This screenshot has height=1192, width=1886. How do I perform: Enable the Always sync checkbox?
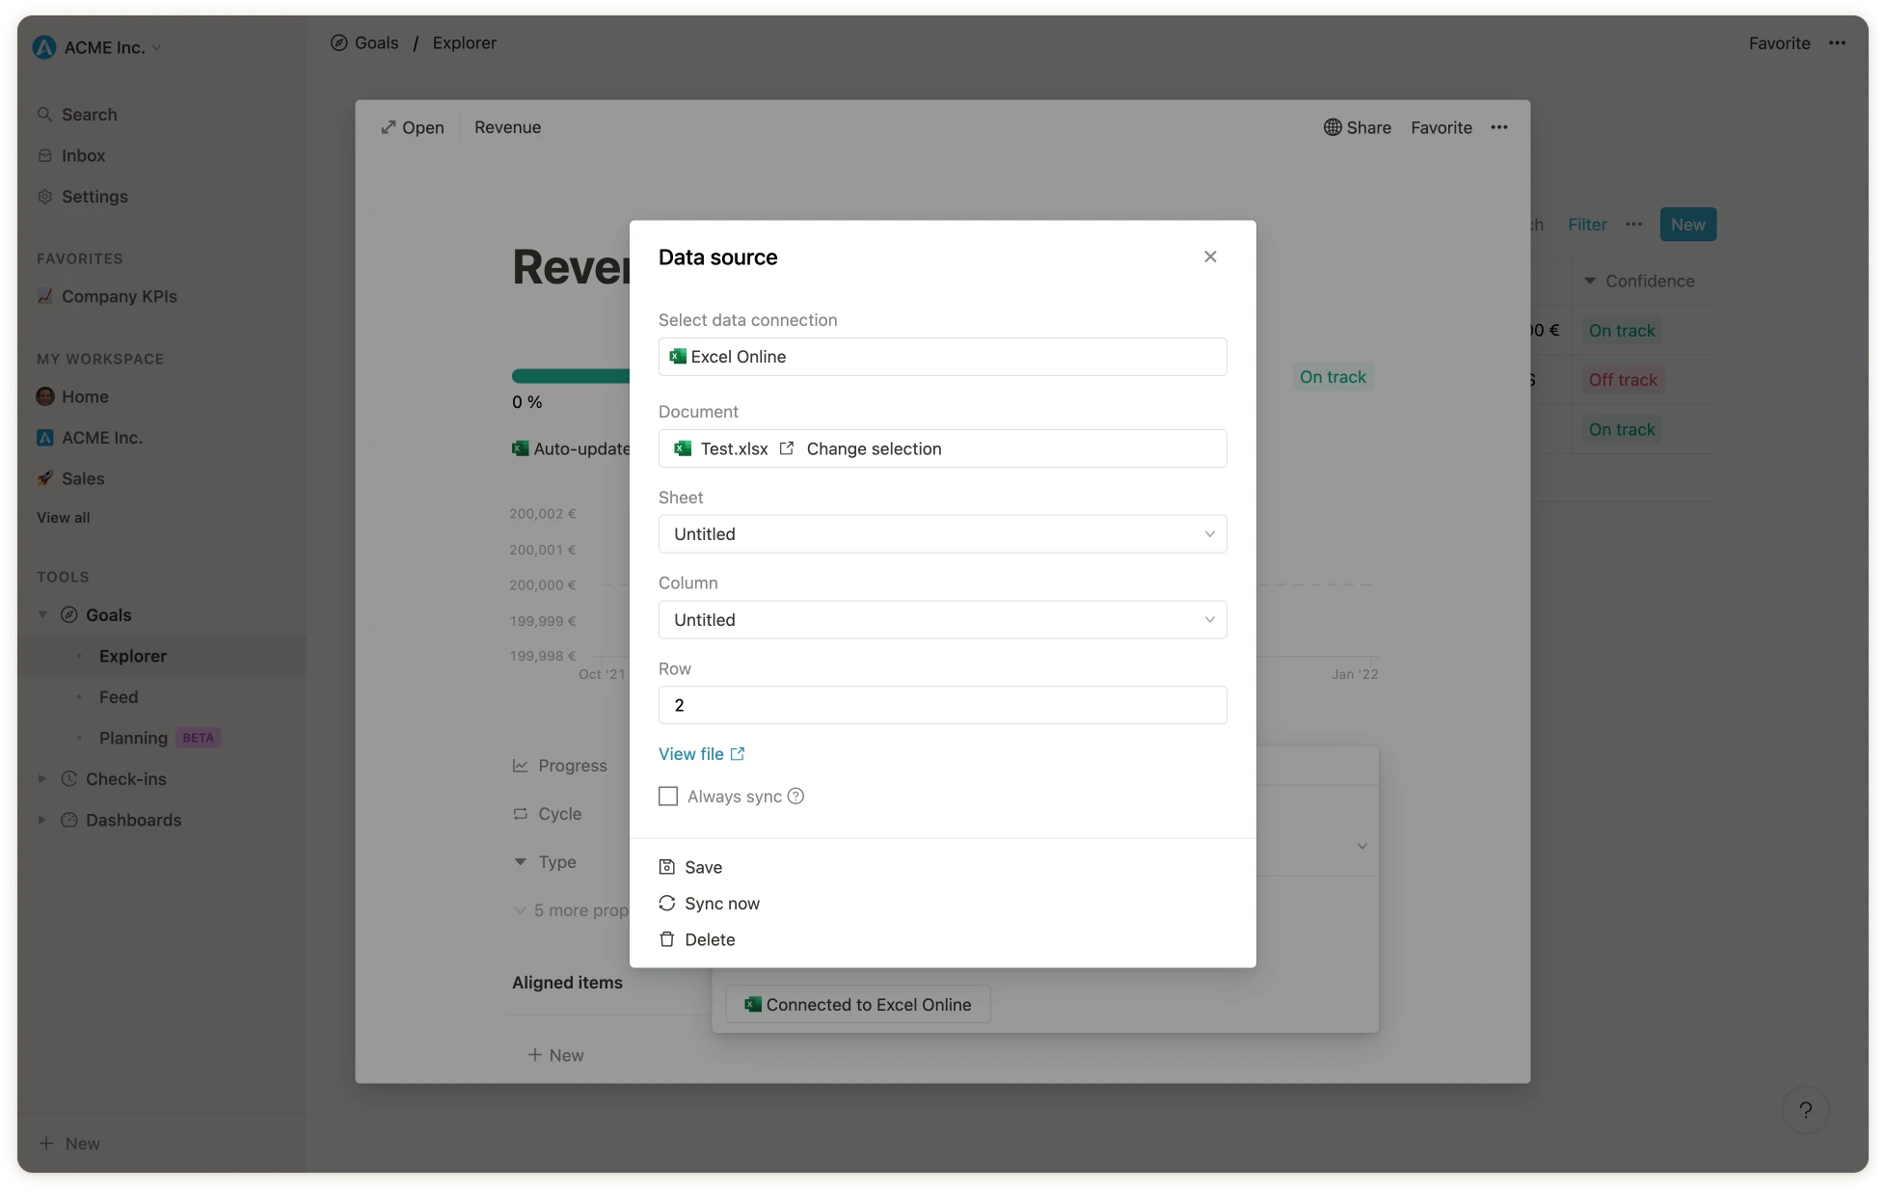668,797
